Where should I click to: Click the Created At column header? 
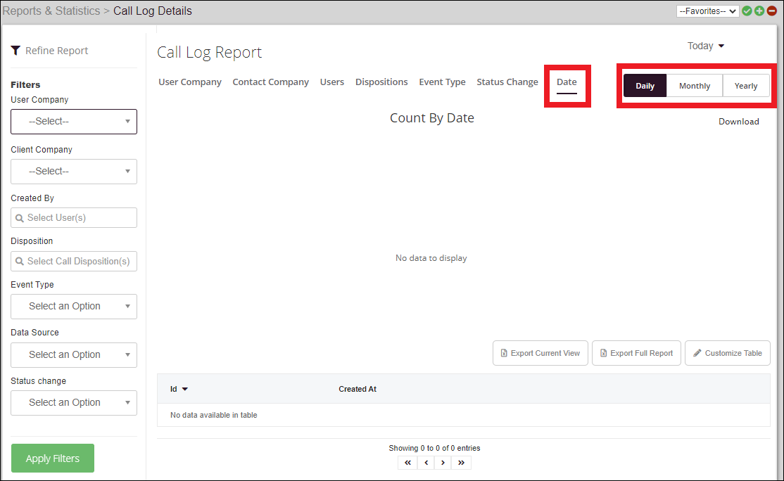pos(358,389)
